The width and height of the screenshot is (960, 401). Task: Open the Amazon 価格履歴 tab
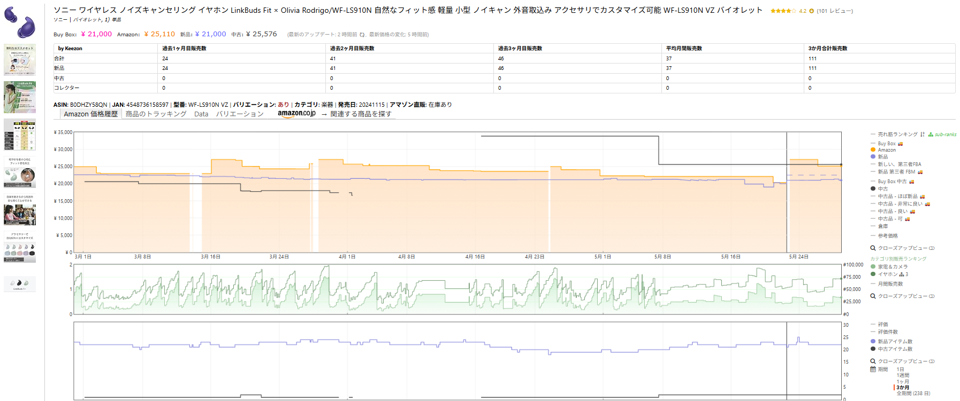coord(90,114)
